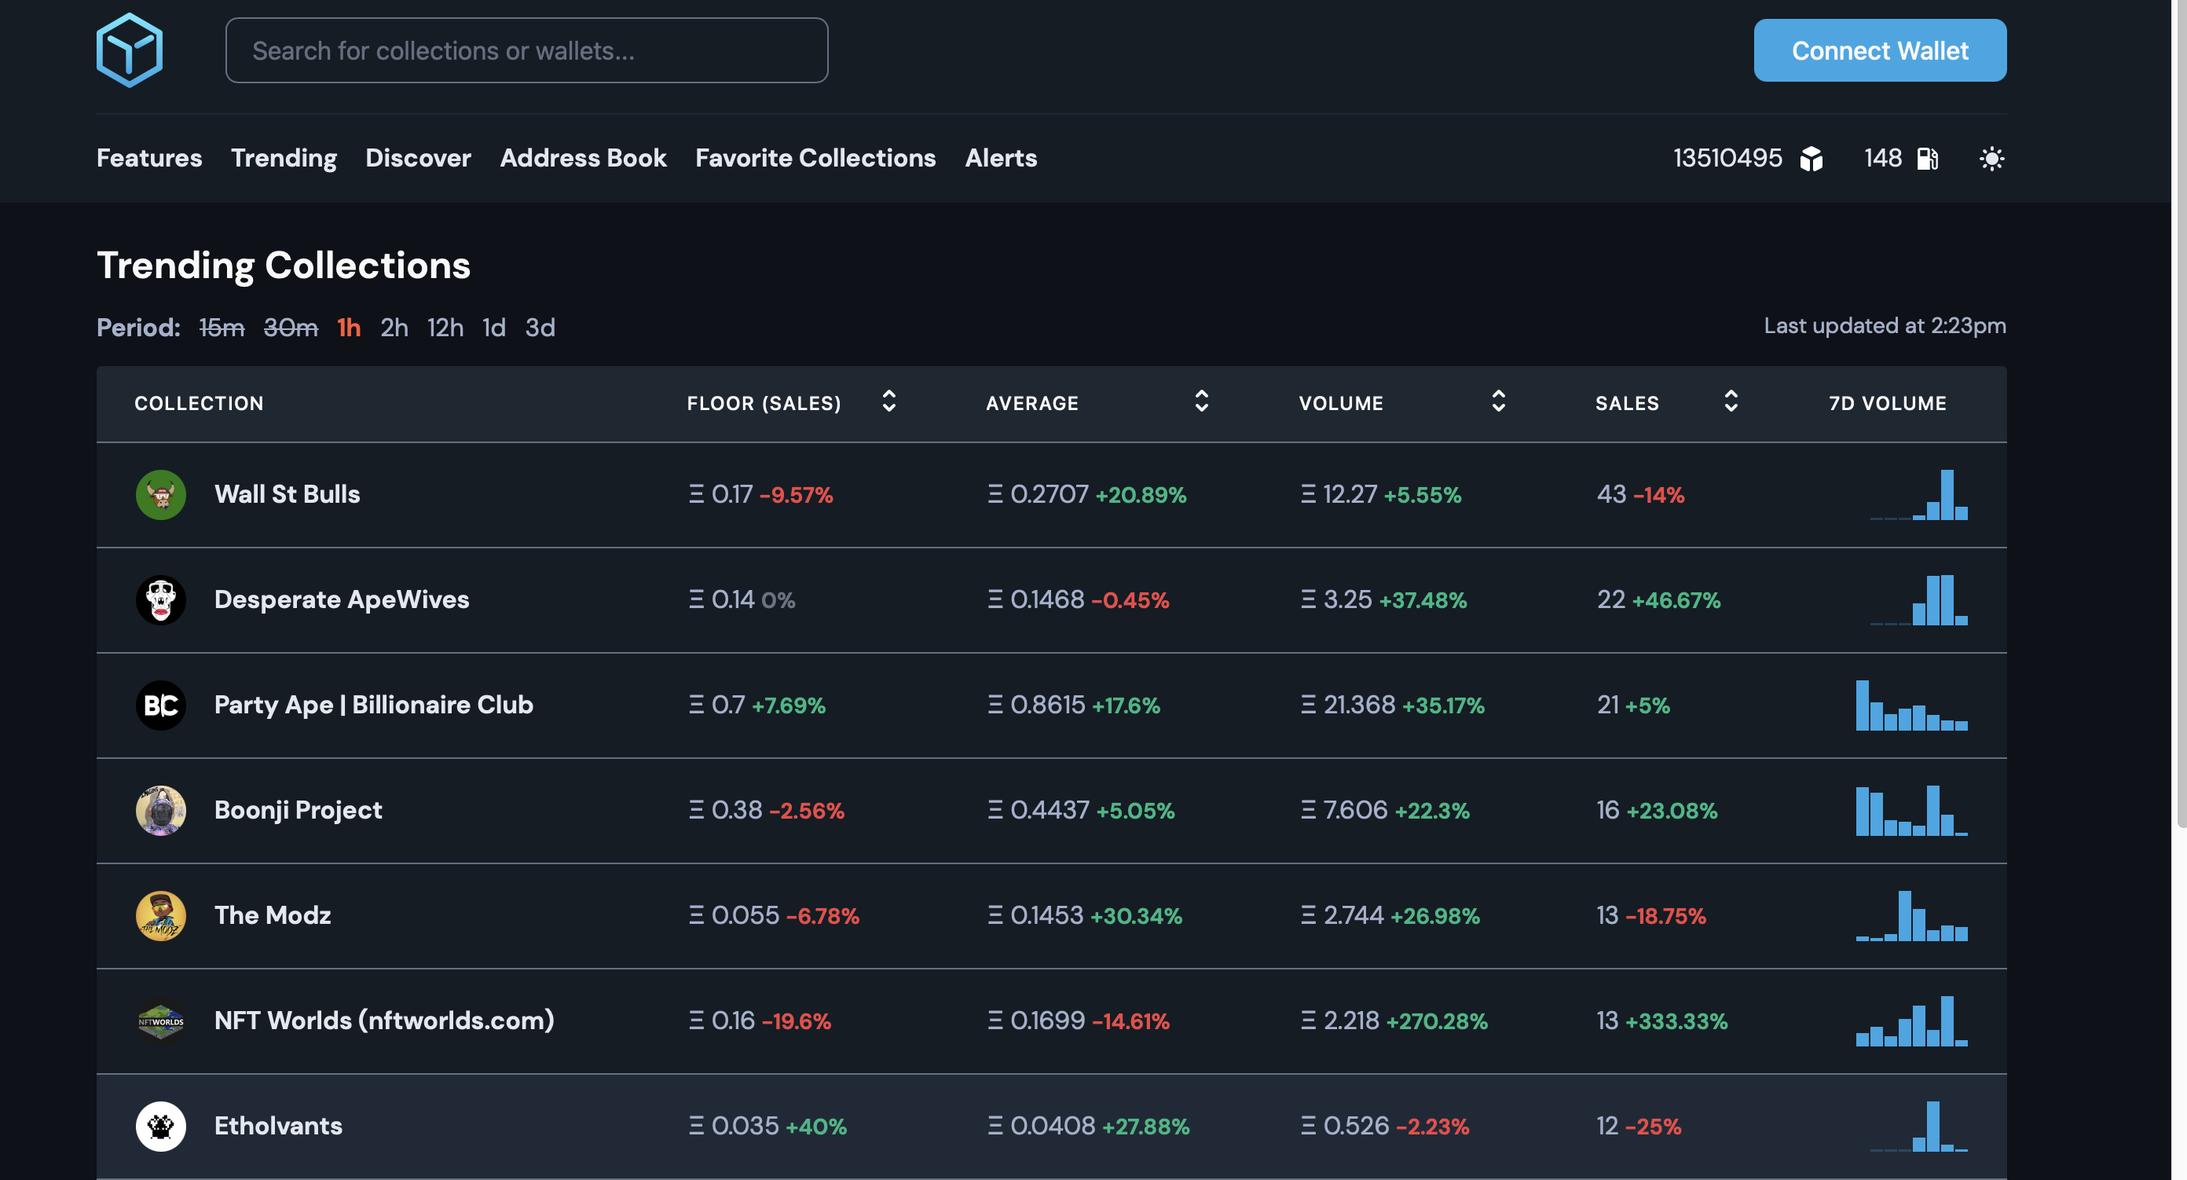Open the Discover menu item
Screen dimensions: 2187x1180
point(418,158)
